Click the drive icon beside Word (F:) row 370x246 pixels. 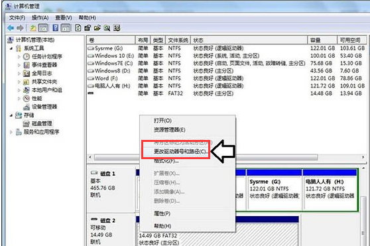91,78
